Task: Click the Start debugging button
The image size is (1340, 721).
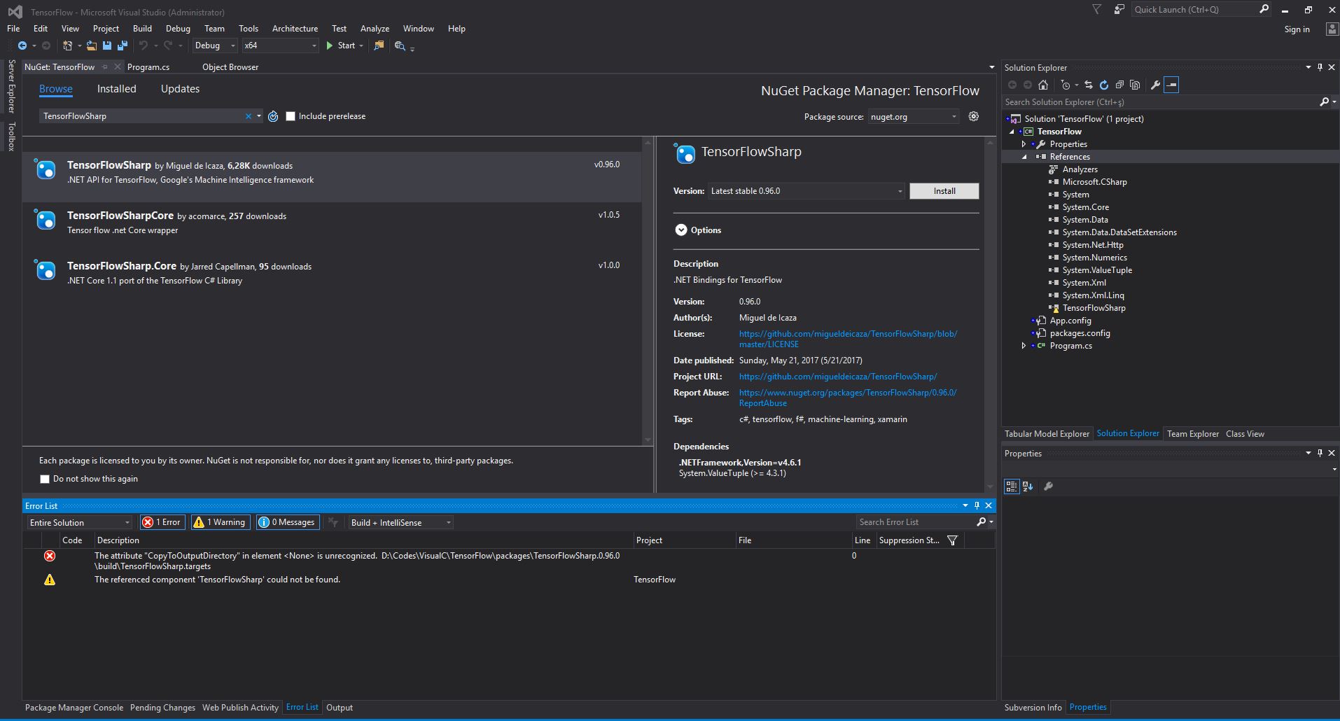Action: coord(340,45)
